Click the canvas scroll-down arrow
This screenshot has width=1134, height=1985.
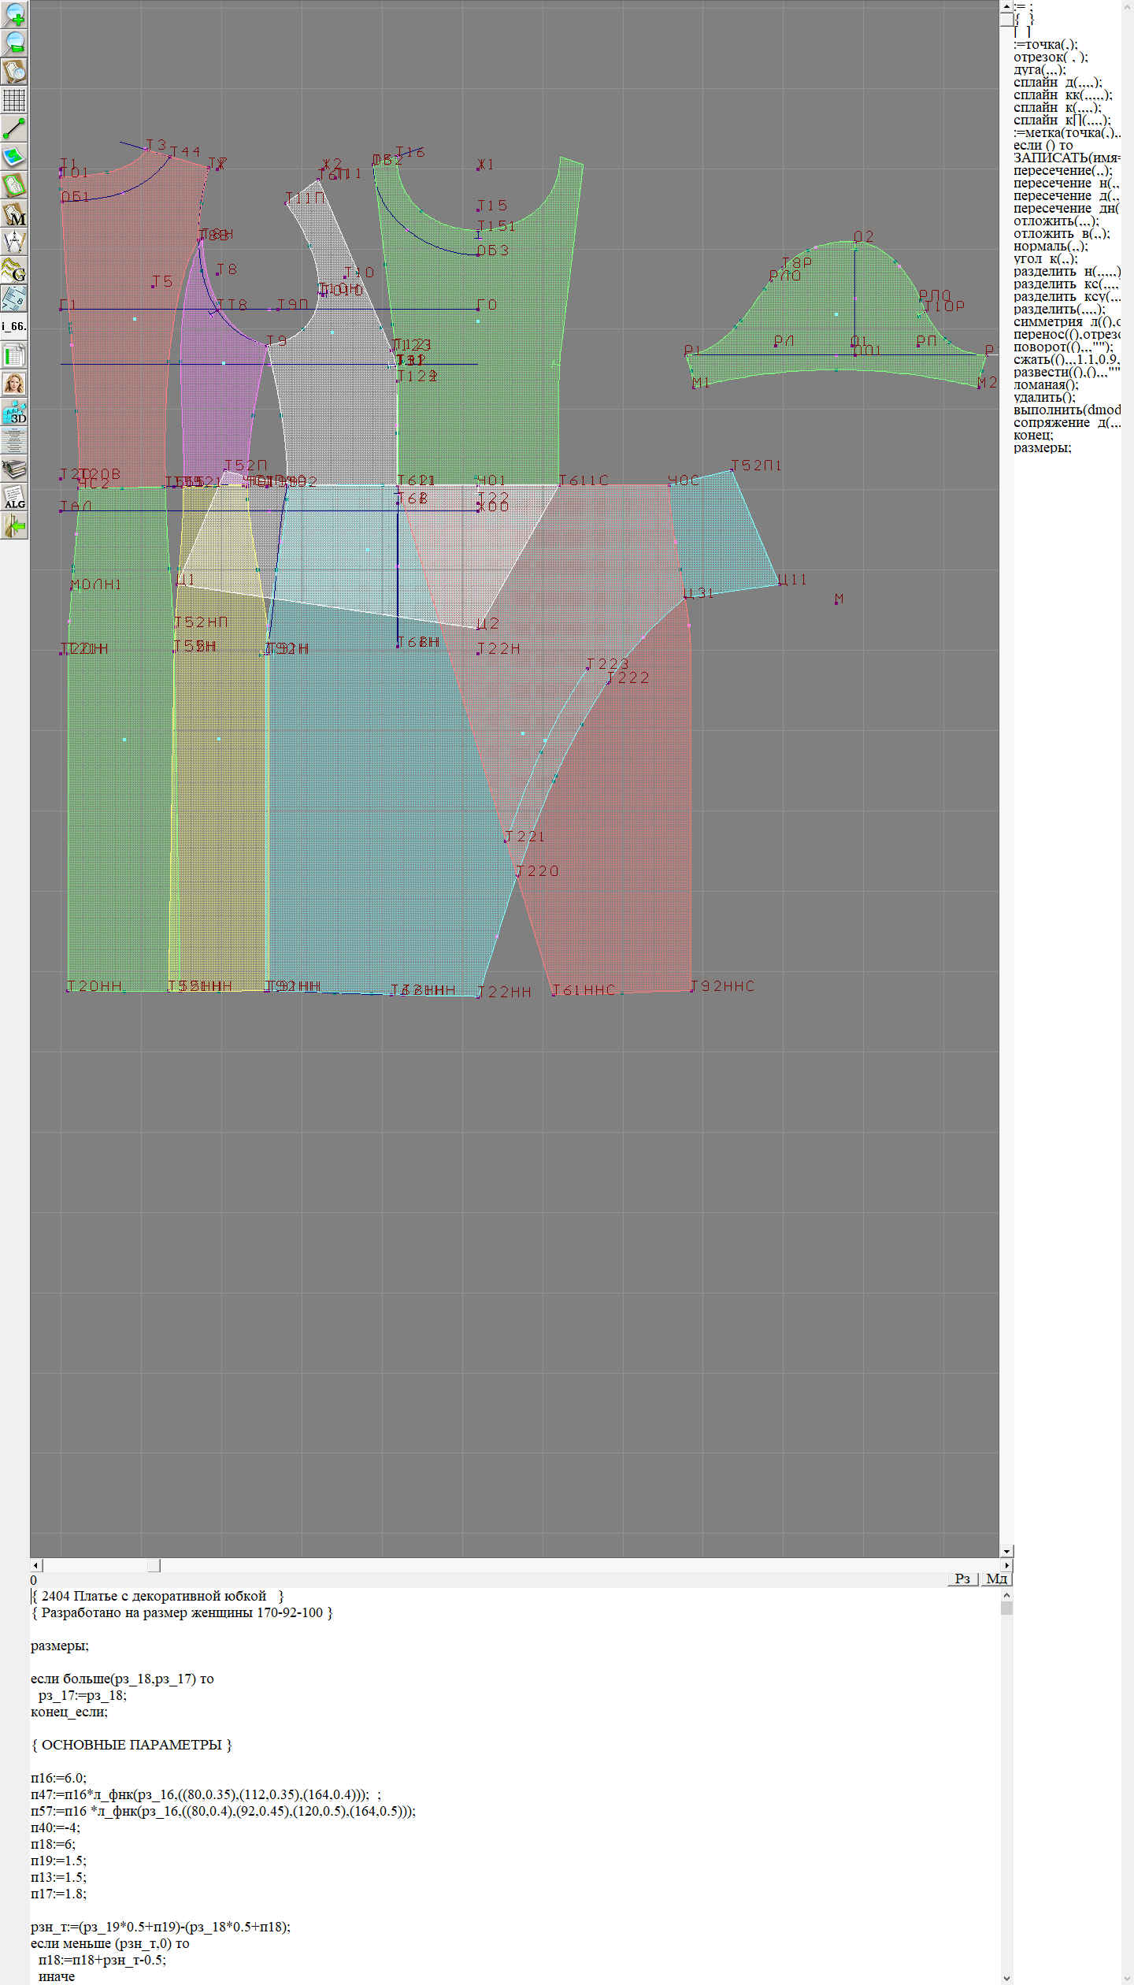(1006, 1551)
